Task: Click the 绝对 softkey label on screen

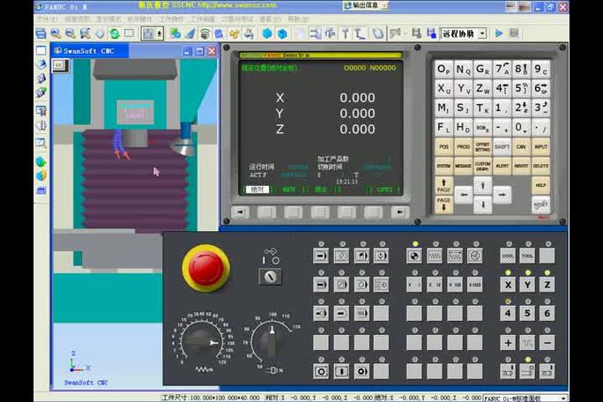Action: [257, 190]
